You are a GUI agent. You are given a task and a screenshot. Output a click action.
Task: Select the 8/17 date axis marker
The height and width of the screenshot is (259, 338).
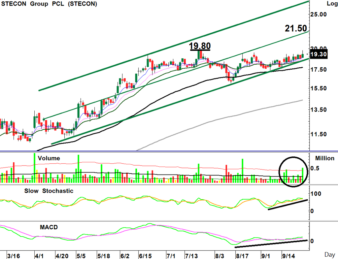point(242,256)
